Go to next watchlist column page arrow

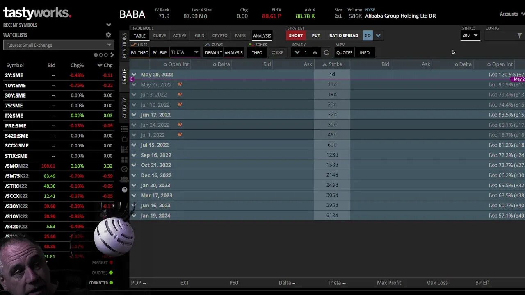pos(112,55)
